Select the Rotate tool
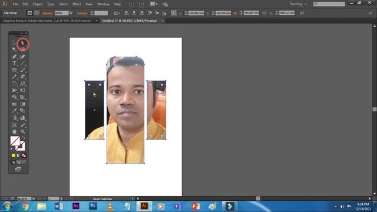 pyautogui.click(x=14, y=84)
